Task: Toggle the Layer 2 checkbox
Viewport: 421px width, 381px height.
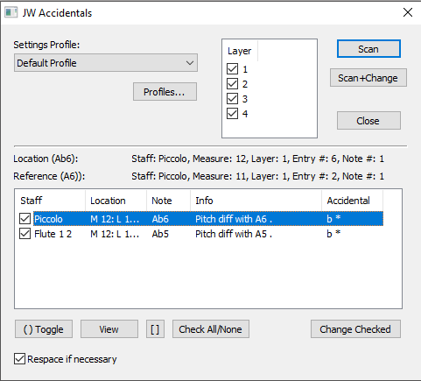Action: (x=232, y=84)
